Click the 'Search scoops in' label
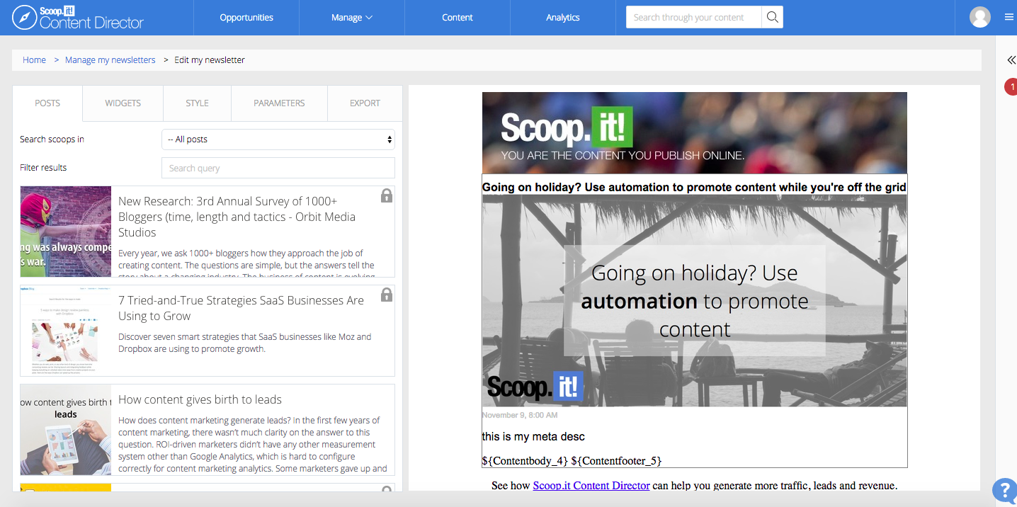 click(x=52, y=139)
